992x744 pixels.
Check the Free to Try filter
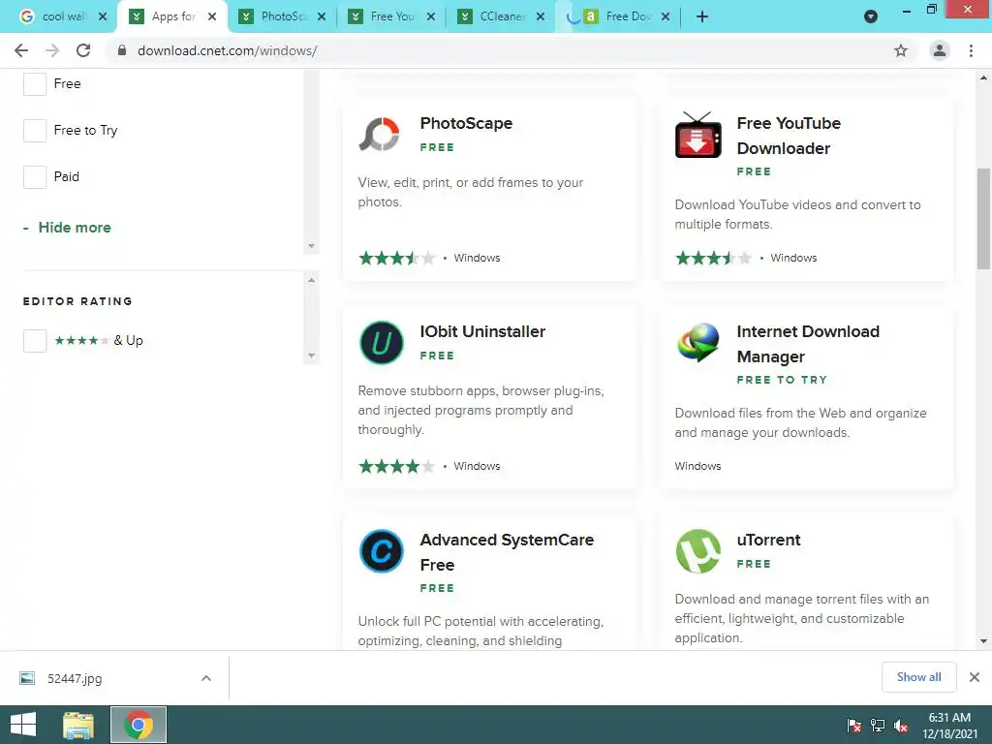(x=35, y=131)
